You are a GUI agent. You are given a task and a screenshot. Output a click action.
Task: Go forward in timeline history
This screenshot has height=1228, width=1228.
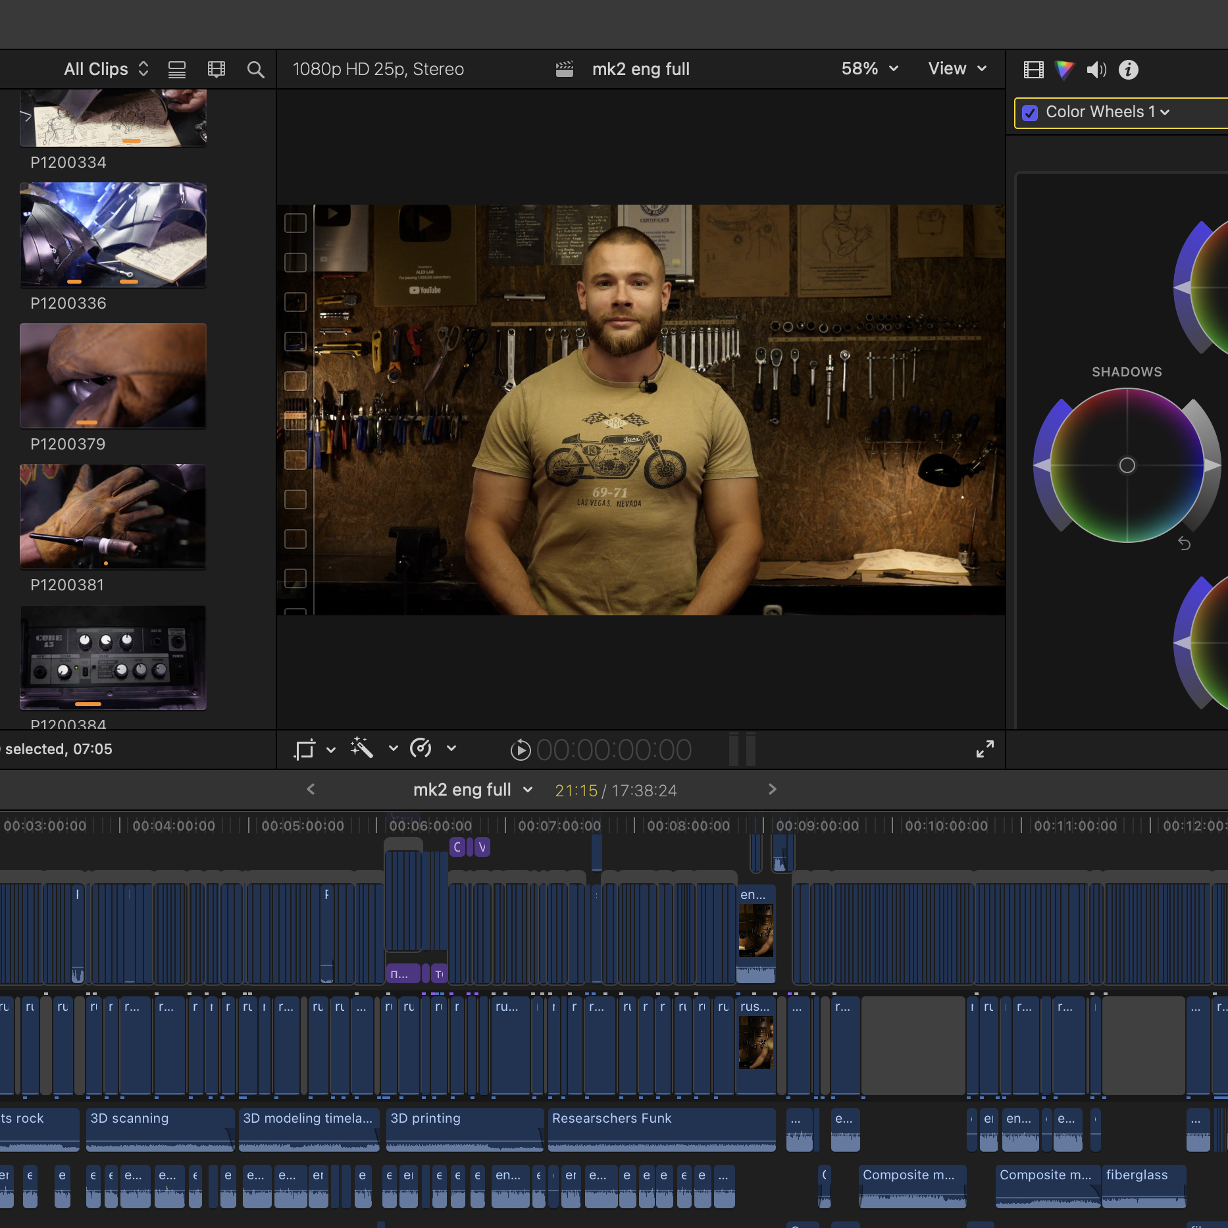[773, 789]
